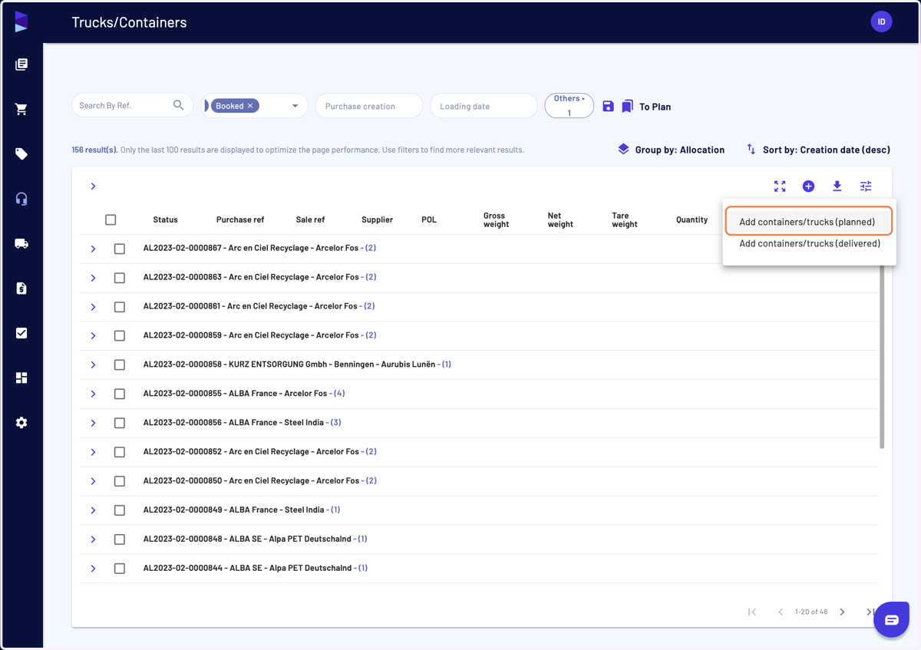Image resolution: width=921 pixels, height=650 pixels.
Task: Tick checkbox for AL2023-02-0000858 KURZ row
Action: [x=120, y=365]
